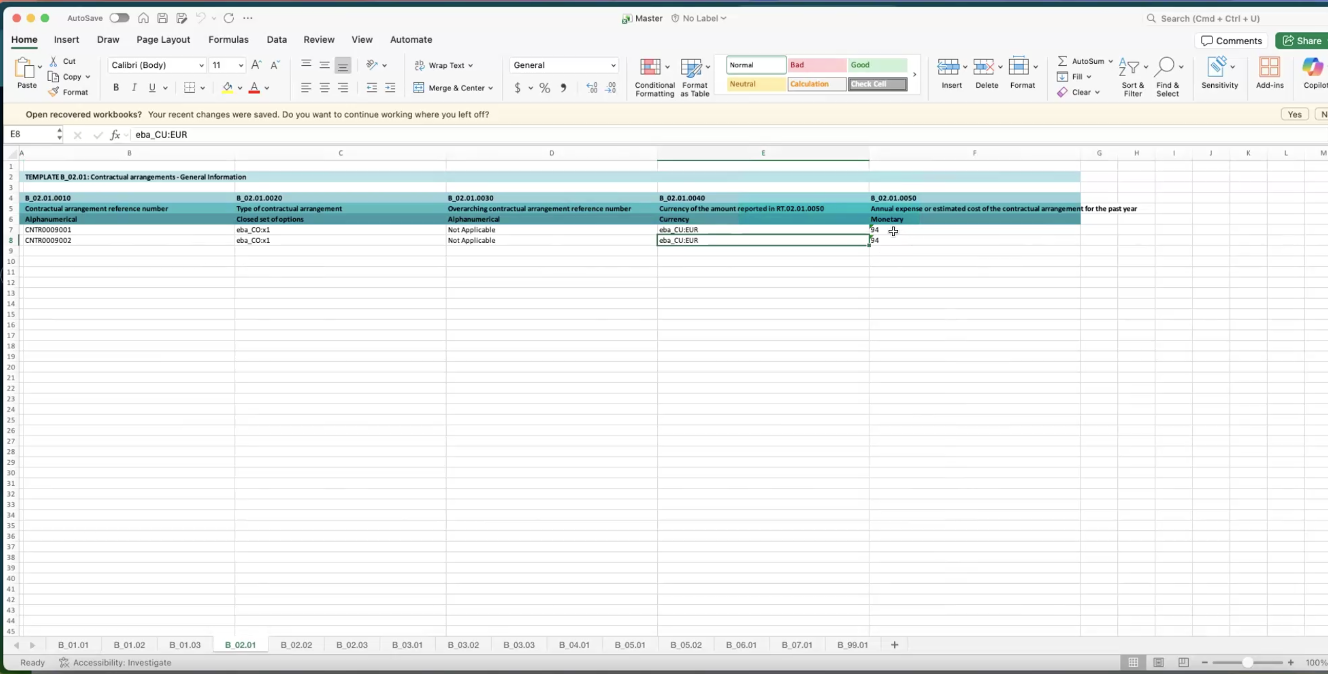This screenshot has width=1328, height=674.
Task: Open Conditional Formatting menu
Action: point(654,76)
